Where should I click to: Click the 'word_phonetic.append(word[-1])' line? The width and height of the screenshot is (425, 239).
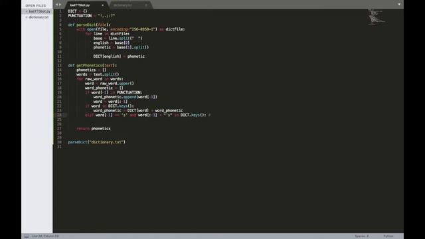[126, 97]
